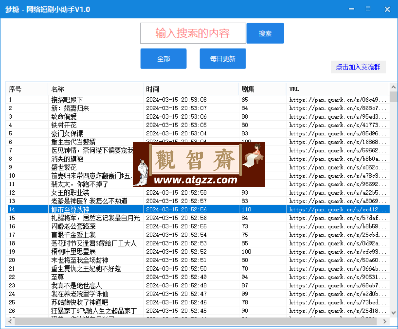Select row 扎醒将军，居然忘记我是白月光
The height and width of the screenshot is (329, 398).
pyautogui.click(x=198, y=218)
